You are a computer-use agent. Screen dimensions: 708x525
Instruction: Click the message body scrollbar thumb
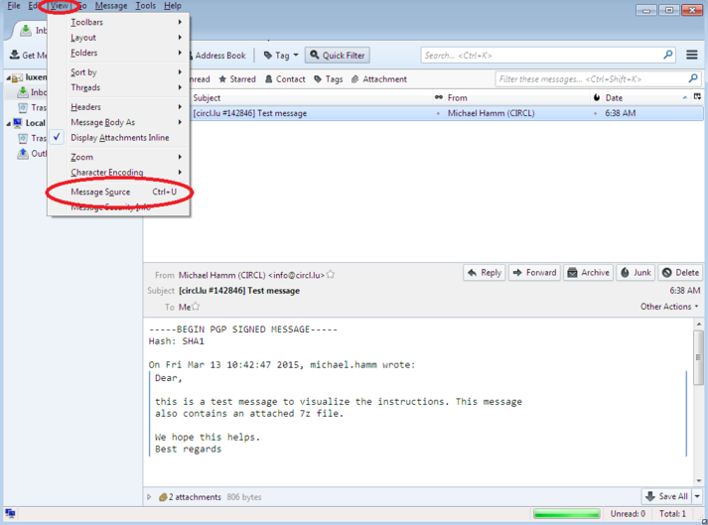[698, 357]
